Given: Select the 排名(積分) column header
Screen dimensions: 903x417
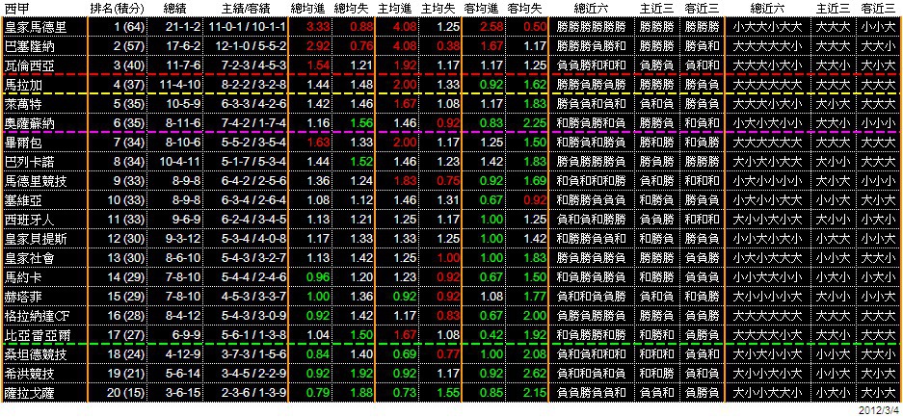Looking at the screenshot, I should point(119,9).
